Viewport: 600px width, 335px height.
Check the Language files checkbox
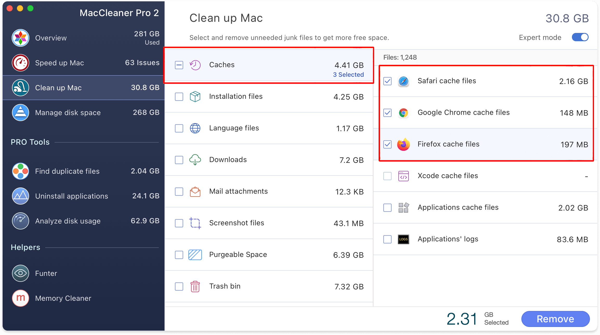pyautogui.click(x=179, y=128)
